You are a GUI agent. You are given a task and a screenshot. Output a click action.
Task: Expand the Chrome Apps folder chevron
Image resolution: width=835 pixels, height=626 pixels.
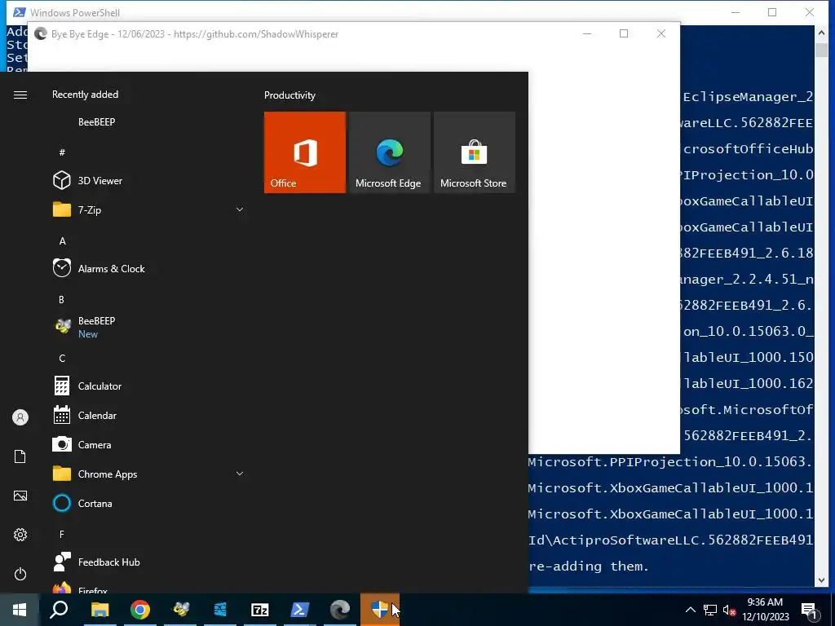click(240, 474)
